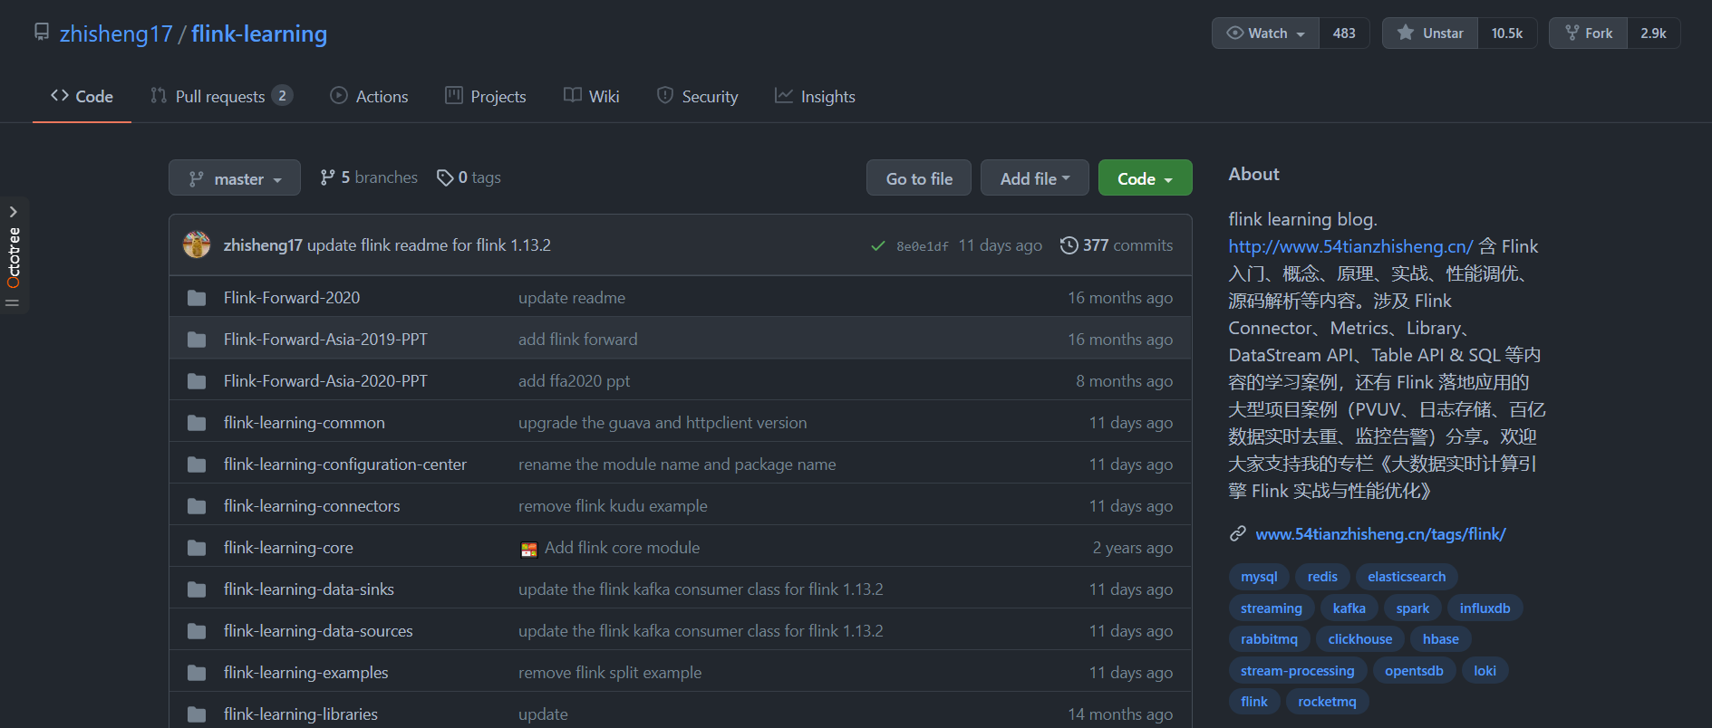Click the folder icon of flink-learning-examples
The height and width of the screenshot is (728, 1712).
[x=197, y=673]
